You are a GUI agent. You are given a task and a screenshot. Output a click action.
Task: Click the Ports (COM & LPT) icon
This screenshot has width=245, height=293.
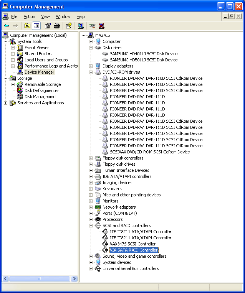[98, 213]
